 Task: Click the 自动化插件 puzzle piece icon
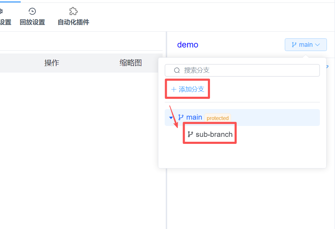73,11
